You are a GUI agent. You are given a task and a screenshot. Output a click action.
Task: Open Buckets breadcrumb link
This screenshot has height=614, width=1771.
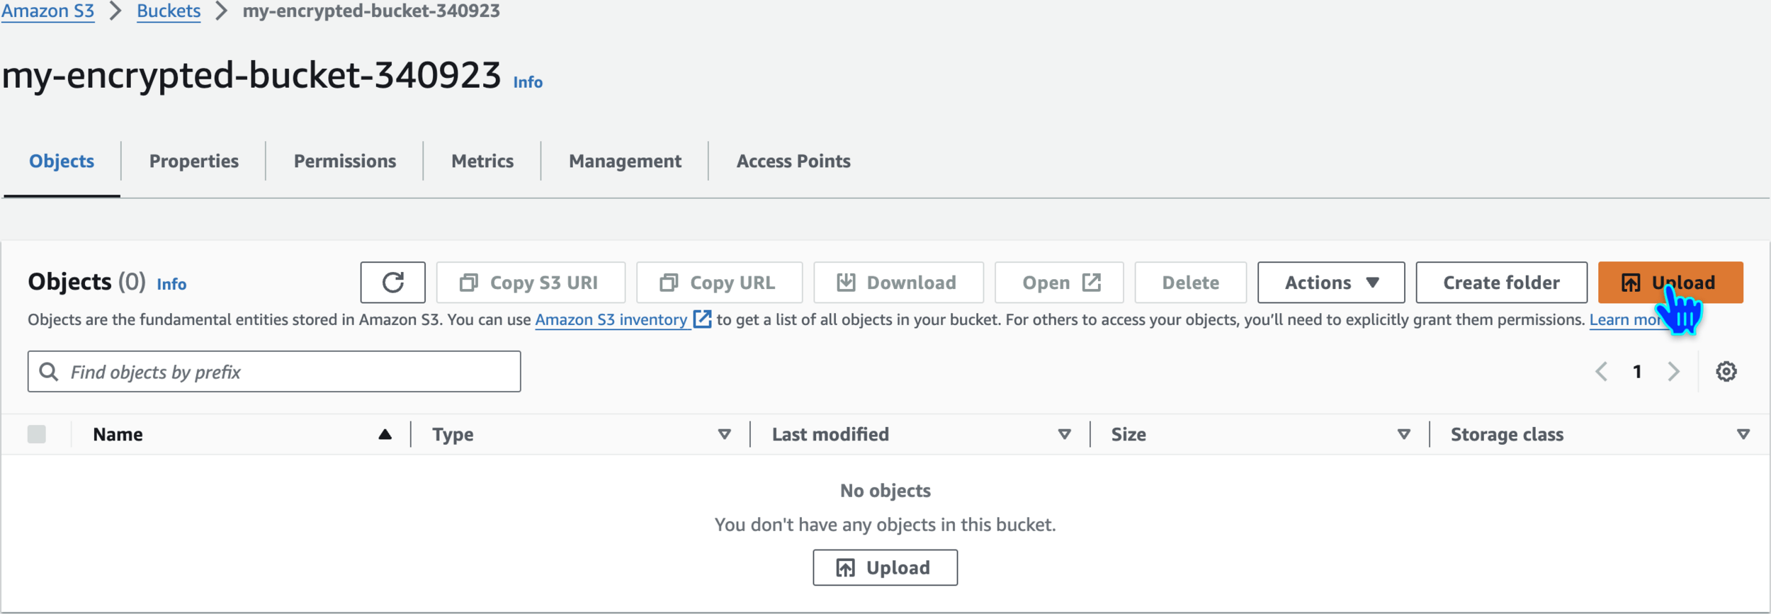[169, 11]
